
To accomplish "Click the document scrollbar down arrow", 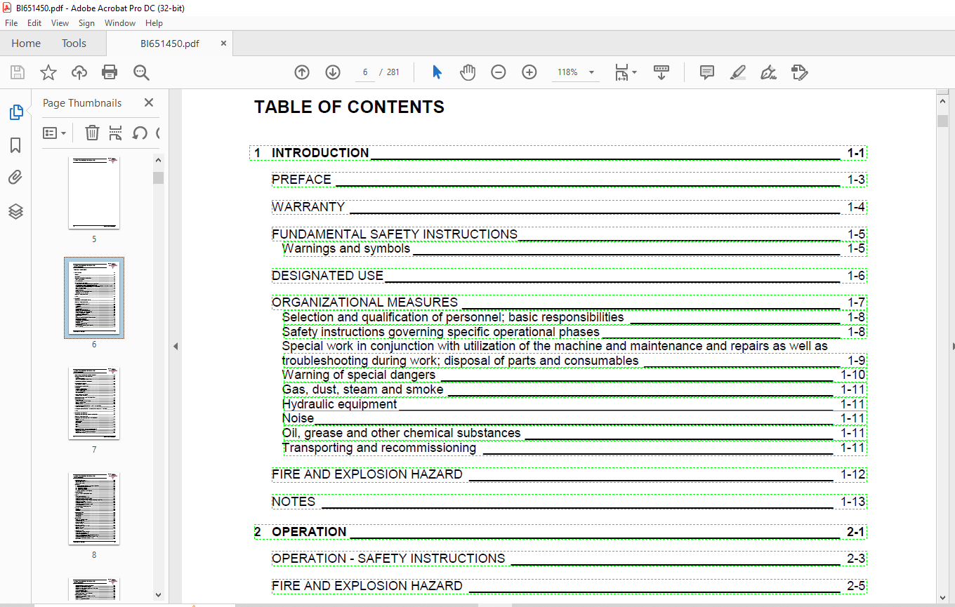I will 942,596.
